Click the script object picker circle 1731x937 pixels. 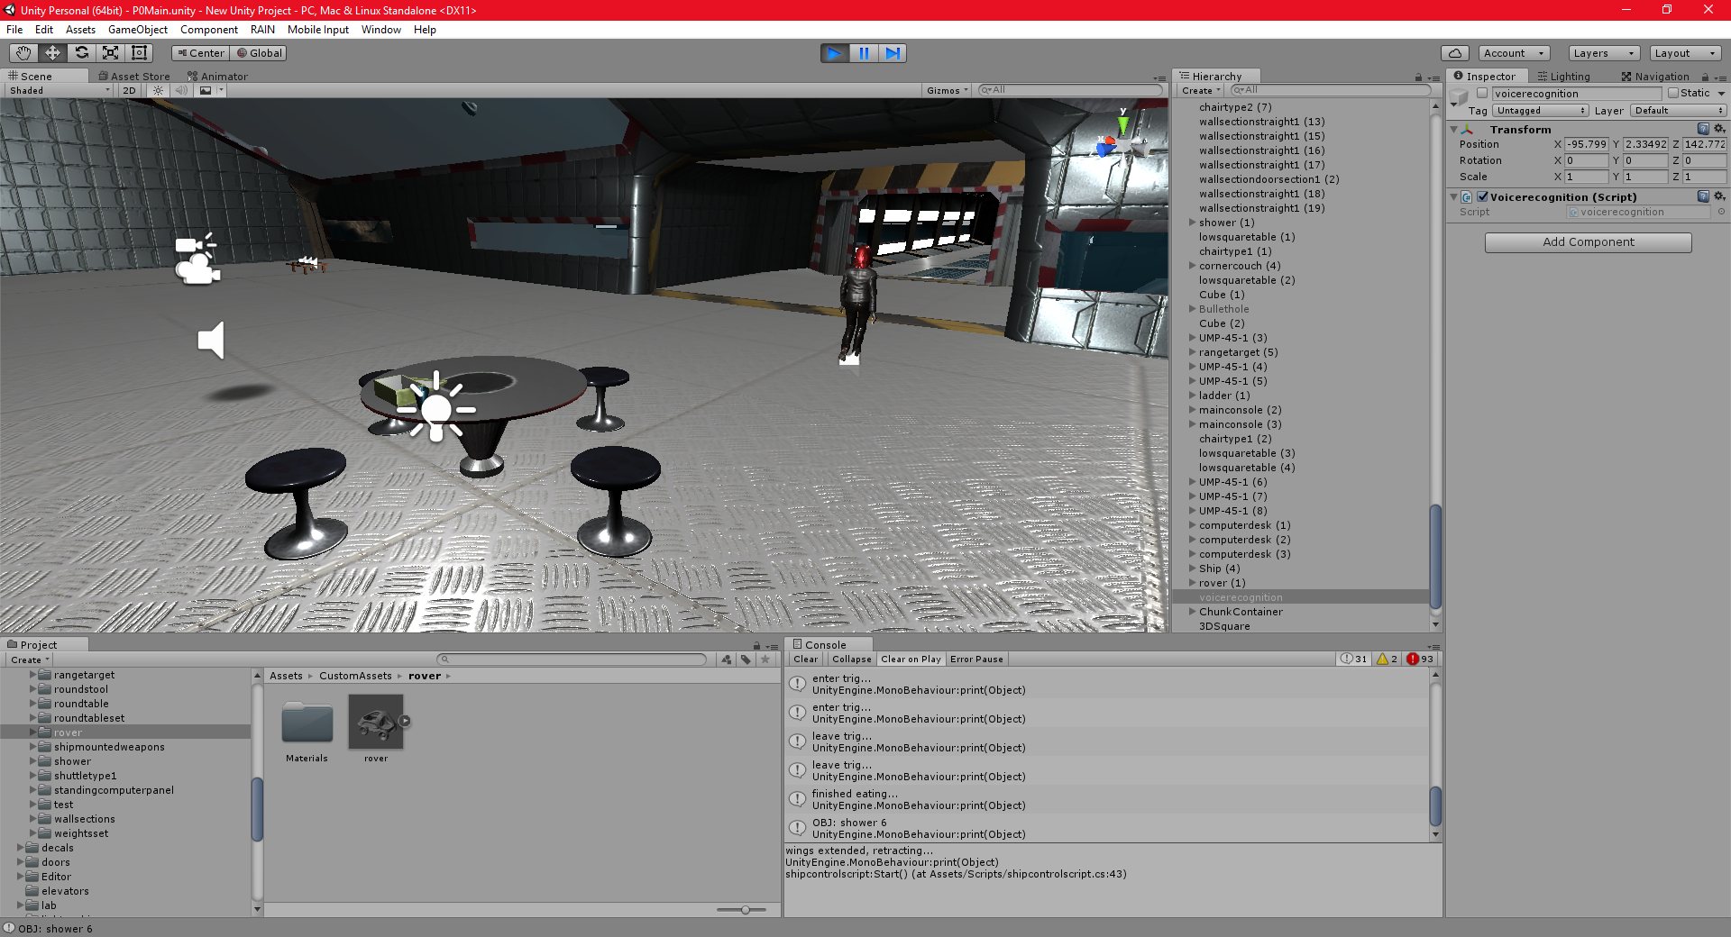click(1720, 213)
